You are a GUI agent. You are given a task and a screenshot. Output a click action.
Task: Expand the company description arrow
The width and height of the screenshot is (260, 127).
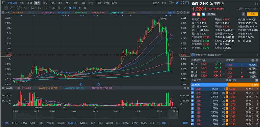257,55
